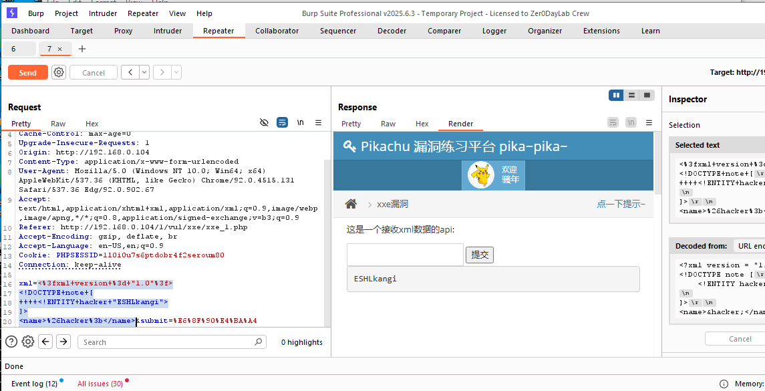The width and height of the screenshot is (765, 391).
Task: Switch to Collaborator tab
Action: click(x=277, y=31)
